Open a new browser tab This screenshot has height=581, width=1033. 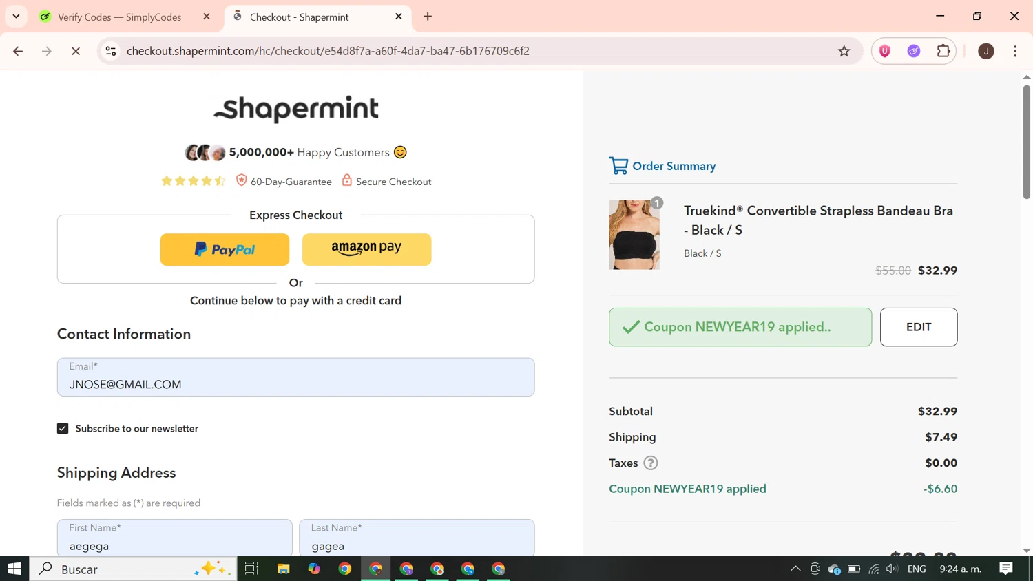pyautogui.click(x=428, y=17)
